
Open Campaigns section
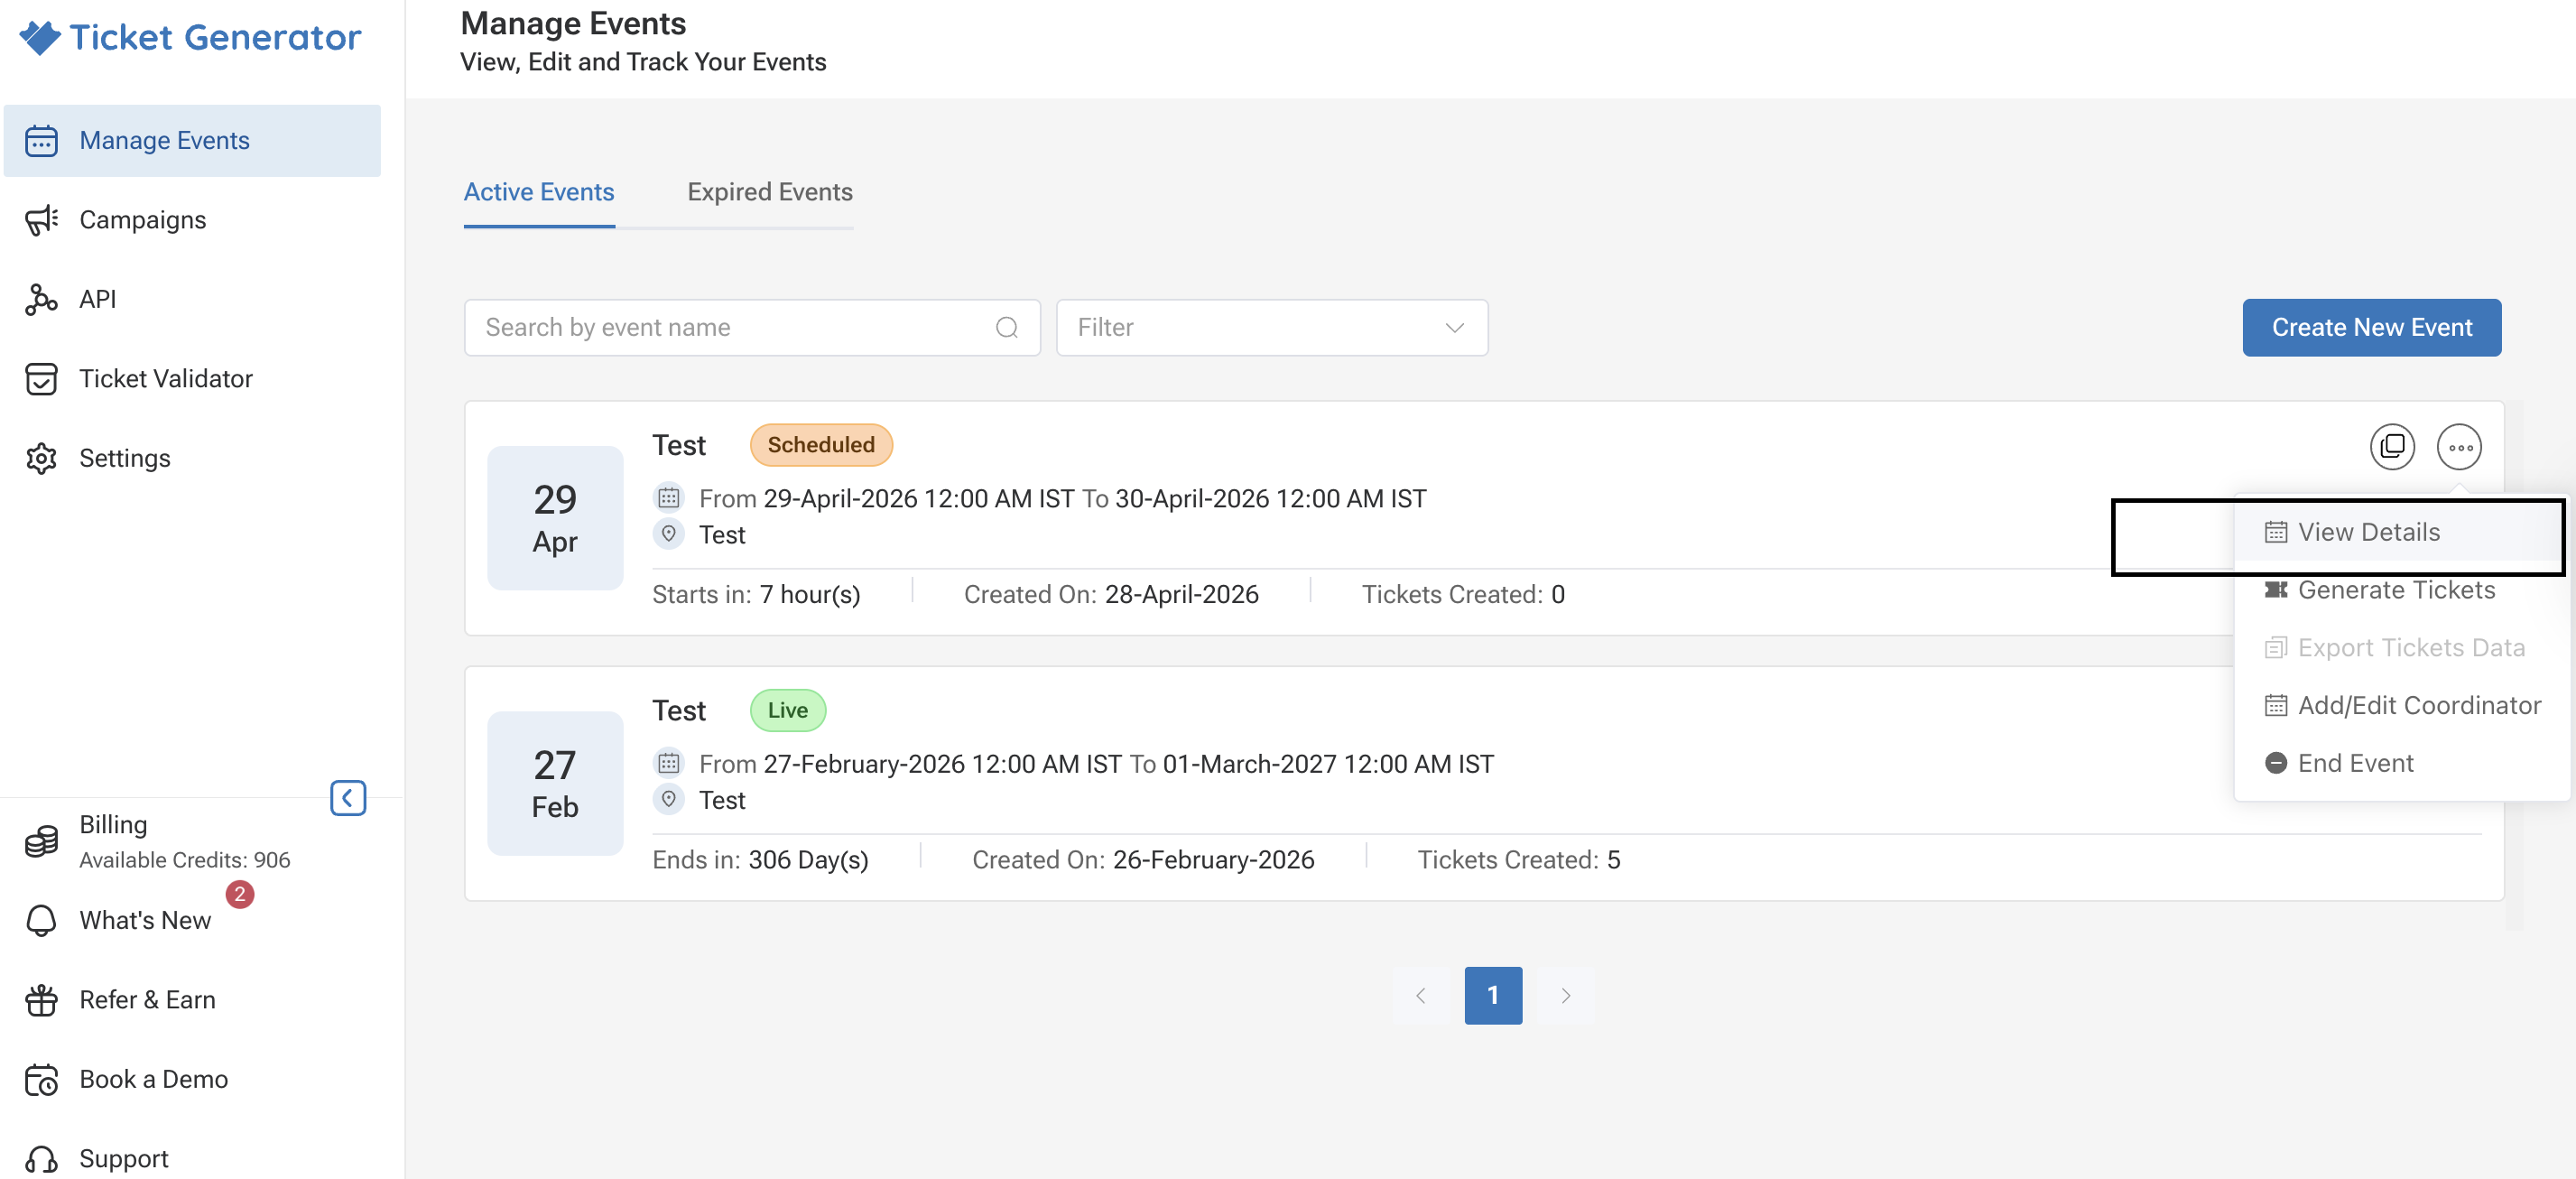pyautogui.click(x=142, y=220)
